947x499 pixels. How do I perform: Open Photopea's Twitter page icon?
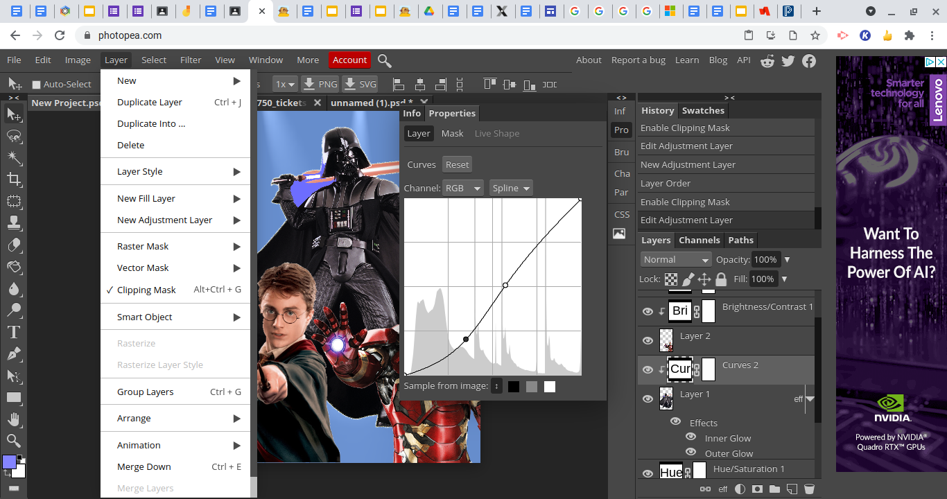788,60
